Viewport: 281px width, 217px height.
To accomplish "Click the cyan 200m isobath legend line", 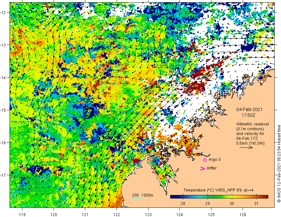I will (x=138, y=198).
